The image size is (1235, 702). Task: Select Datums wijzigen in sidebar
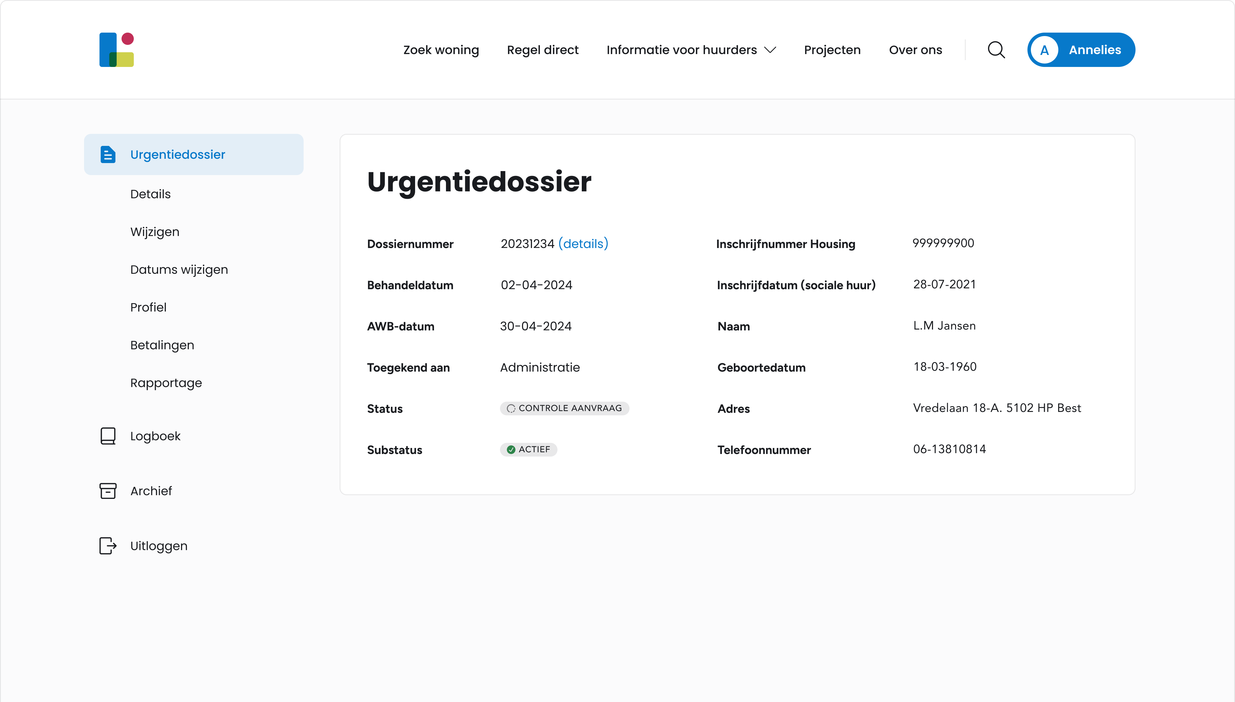coord(179,269)
